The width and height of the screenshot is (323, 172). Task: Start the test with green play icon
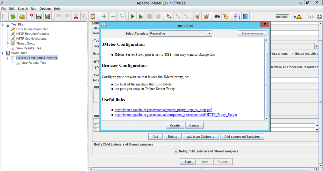point(133,16)
